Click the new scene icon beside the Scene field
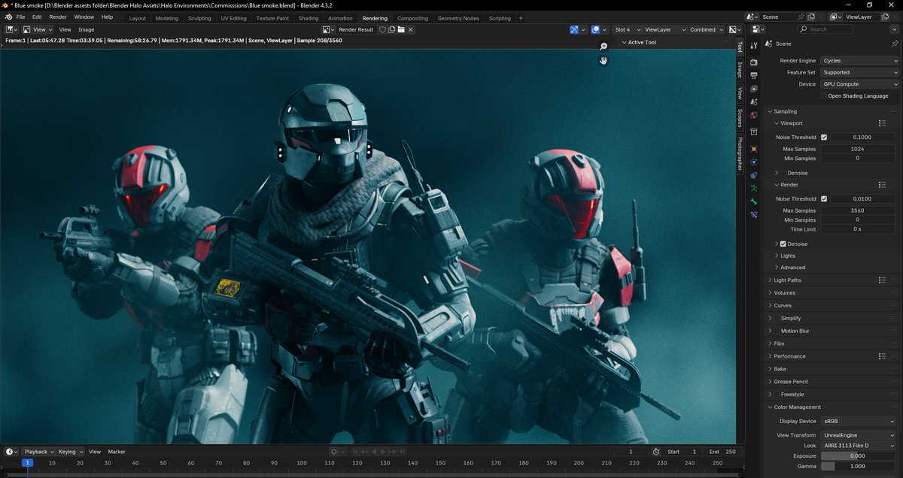Screen dimensions: 903x478 point(810,17)
